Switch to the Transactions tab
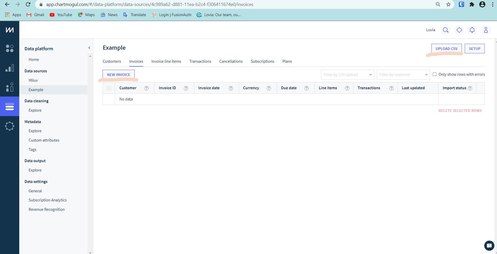 pyautogui.click(x=200, y=61)
